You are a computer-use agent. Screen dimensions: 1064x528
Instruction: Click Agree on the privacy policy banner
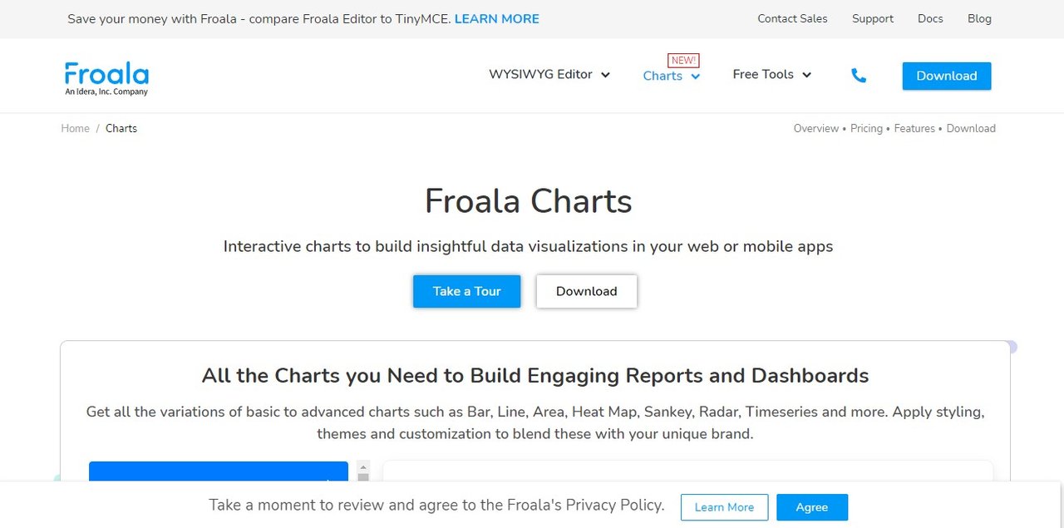click(812, 507)
